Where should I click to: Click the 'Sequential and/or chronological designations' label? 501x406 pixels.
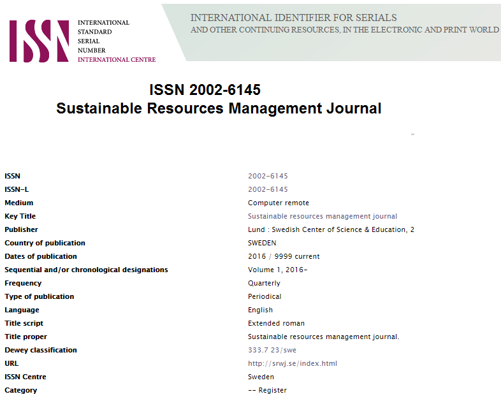click(86, 270)
